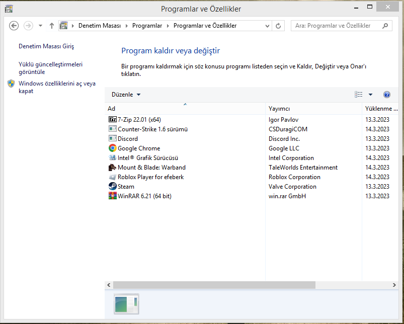Select the Google Chrome entry name
This screenshot has width=404, height=324.
pos(139,148)
